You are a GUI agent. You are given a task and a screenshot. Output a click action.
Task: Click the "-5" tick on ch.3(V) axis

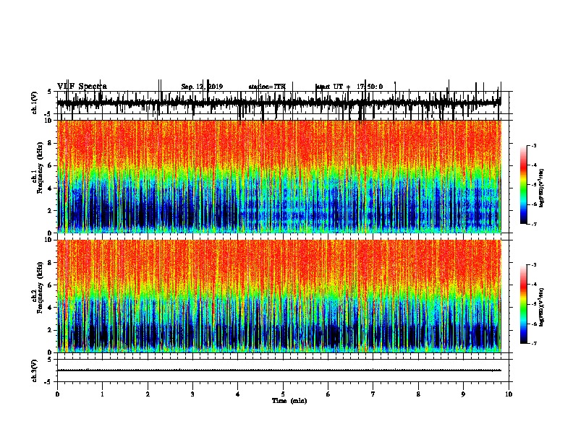click(x=48, y=382)
